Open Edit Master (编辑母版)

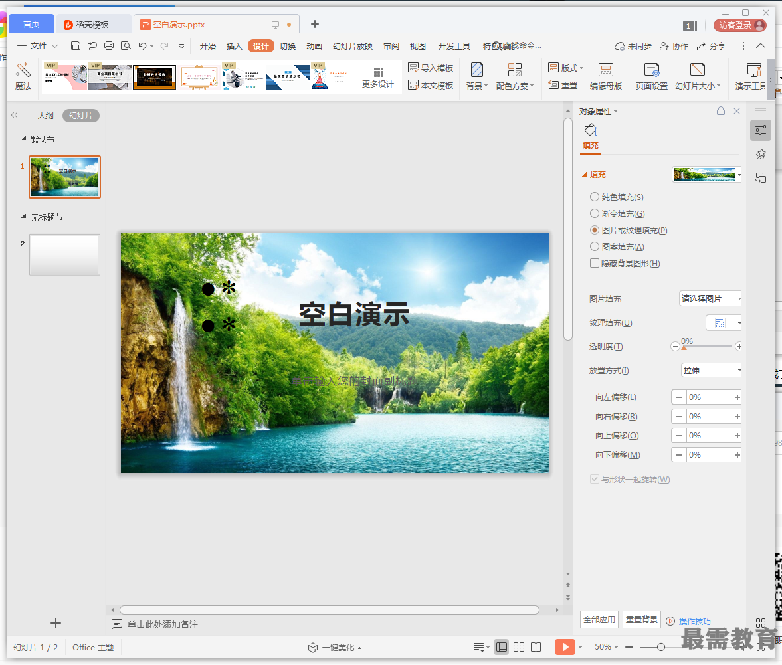[x=605, y=76]
